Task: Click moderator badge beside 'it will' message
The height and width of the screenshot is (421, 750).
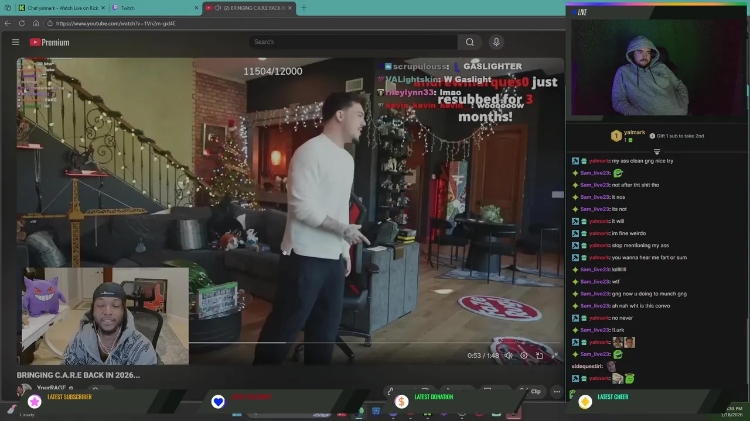Action: click(x=575, y=222)
